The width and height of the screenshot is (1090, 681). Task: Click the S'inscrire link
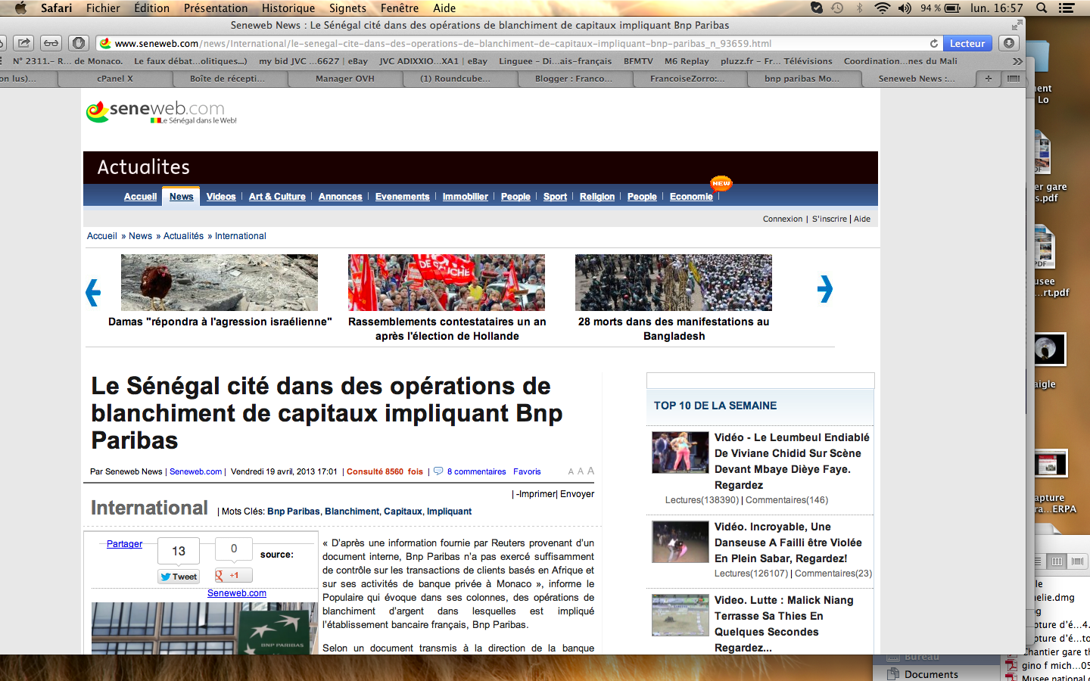click(x=830, y=219)
